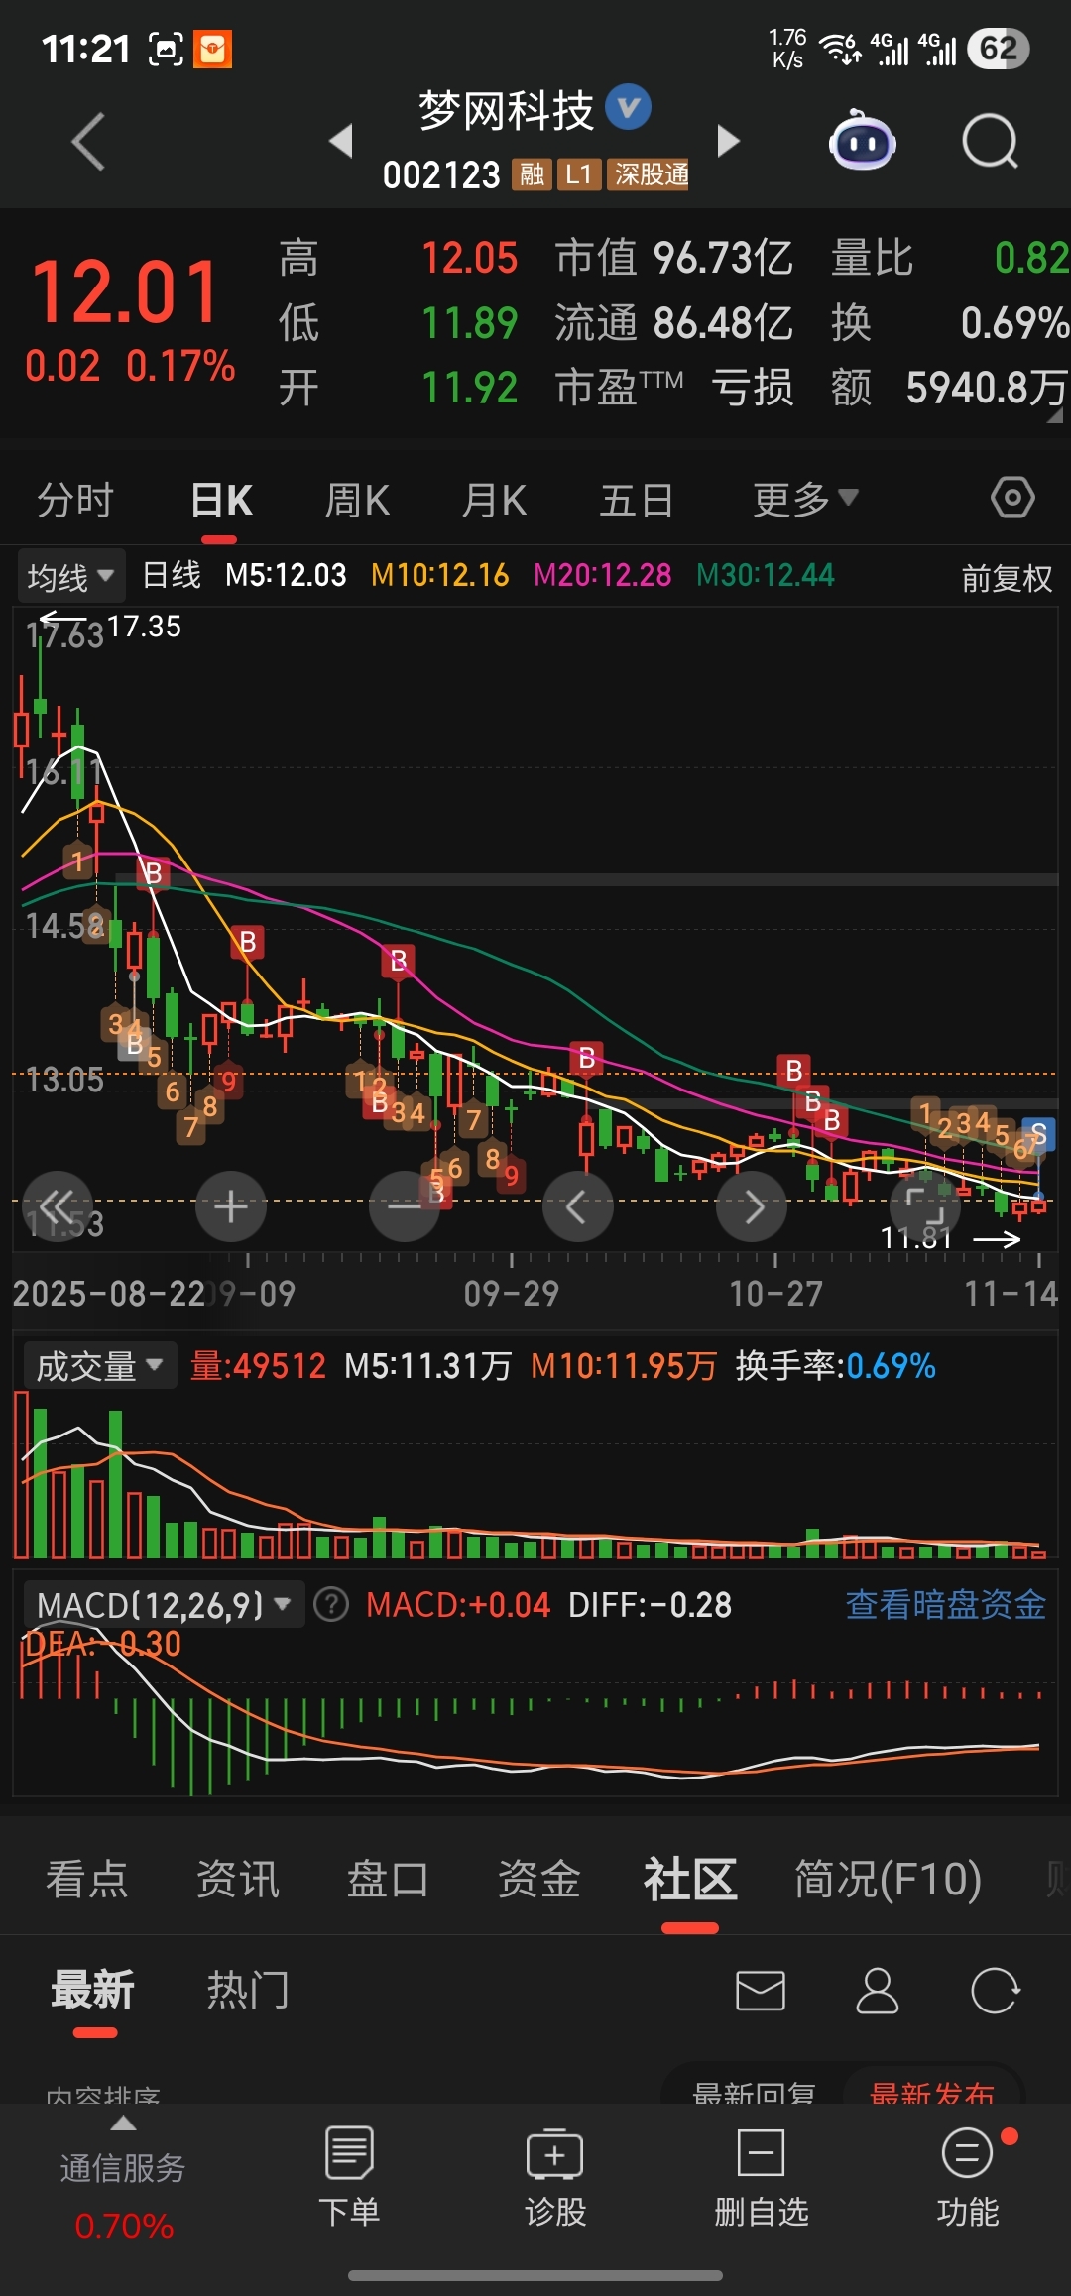This screenshot has height=2296, width=1071.
Task: Tap the stock code 002123
Action: pos(441,174)
